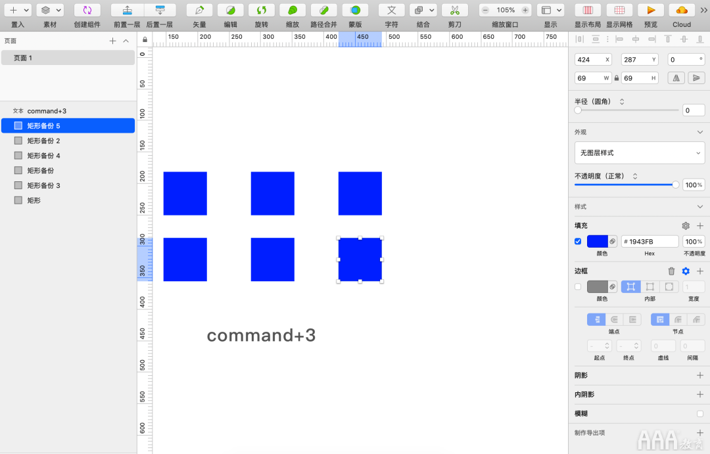Collapse the 外观 appearance section
710x454 pixels.
coord(700,132)
